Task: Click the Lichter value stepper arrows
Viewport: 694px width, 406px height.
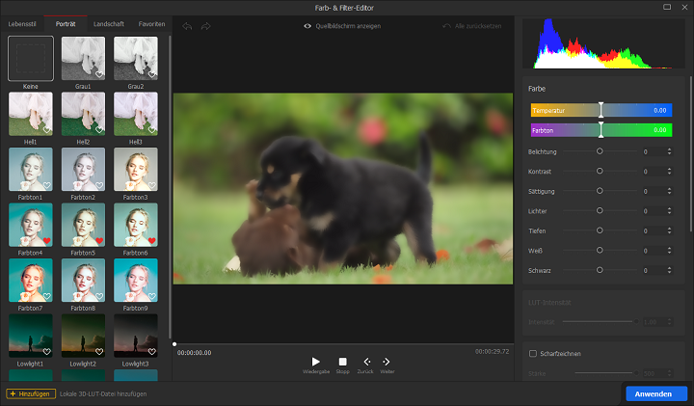Action: coord(669,211)
